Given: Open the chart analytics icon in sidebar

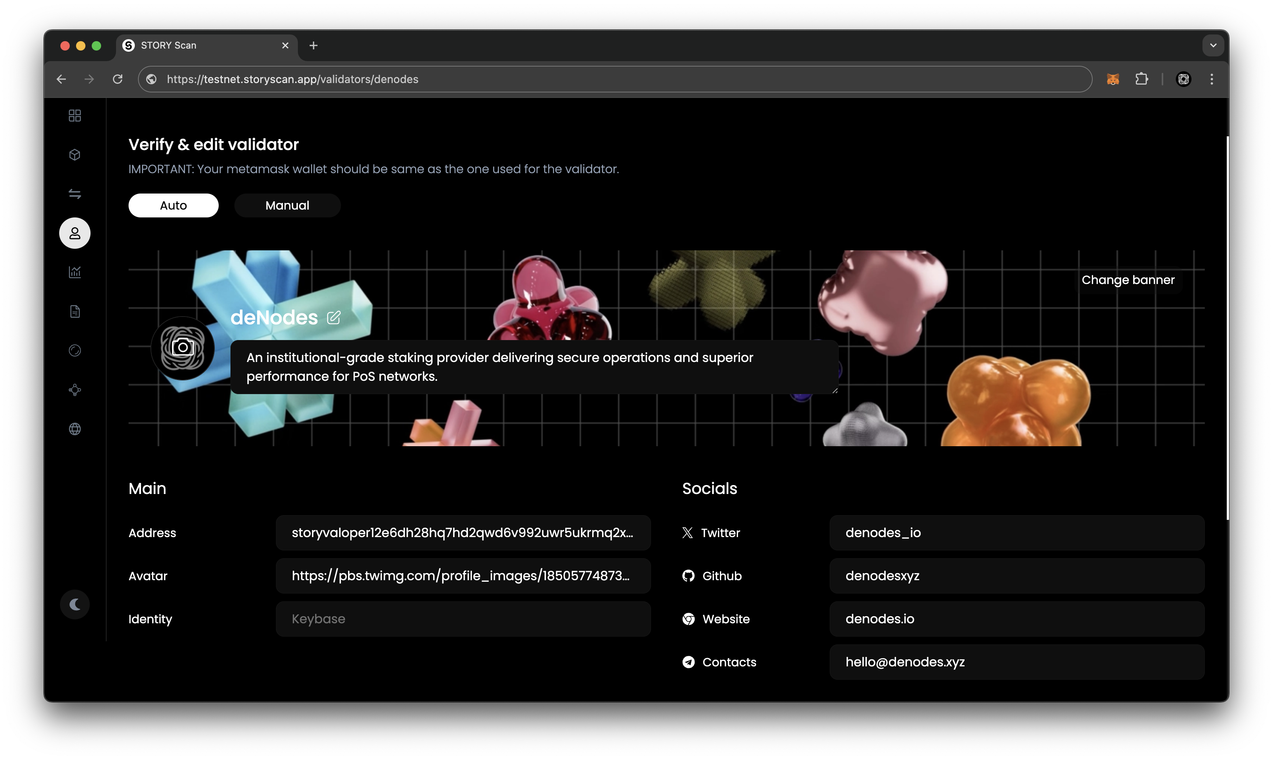Looking at the screenshot, I should tap(75, 272).
